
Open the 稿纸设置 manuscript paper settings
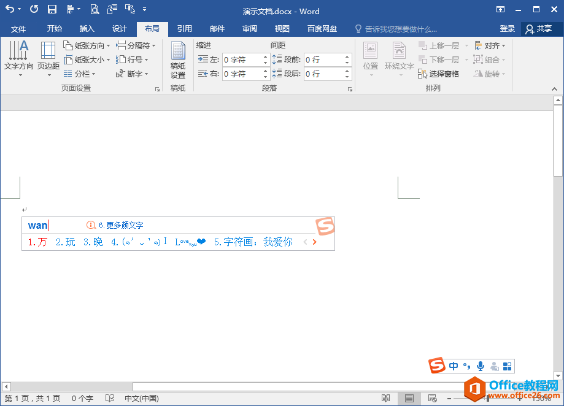tap(178, 60)
